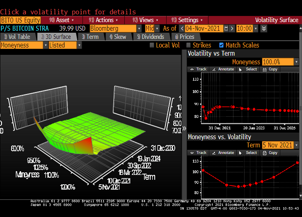This screenshot has width=302, height=217.
Task: Enable the Local Vol checkbox
Action: (x=152, y=45)
